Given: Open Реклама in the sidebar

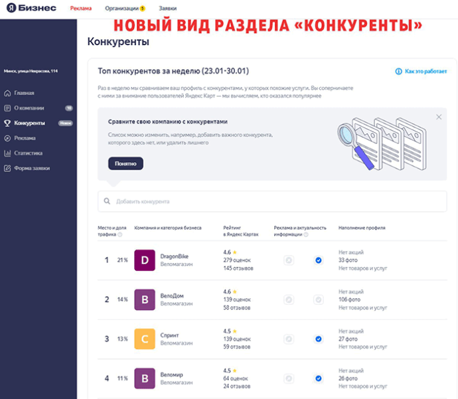Looking at the screenshot, I should point(25,138).
